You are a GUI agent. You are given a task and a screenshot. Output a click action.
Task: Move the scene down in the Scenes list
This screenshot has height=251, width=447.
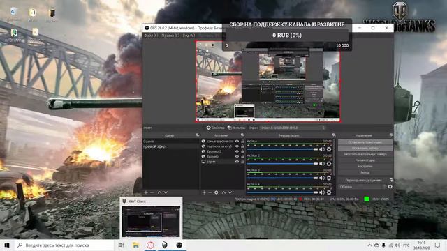(166, 192)
